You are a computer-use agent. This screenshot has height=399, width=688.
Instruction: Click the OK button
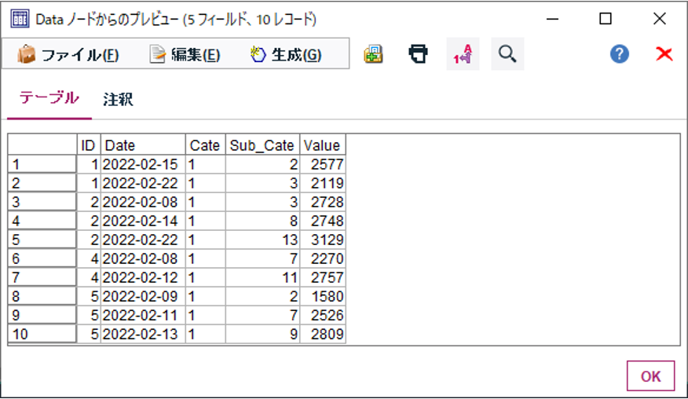tap(650, 375)
